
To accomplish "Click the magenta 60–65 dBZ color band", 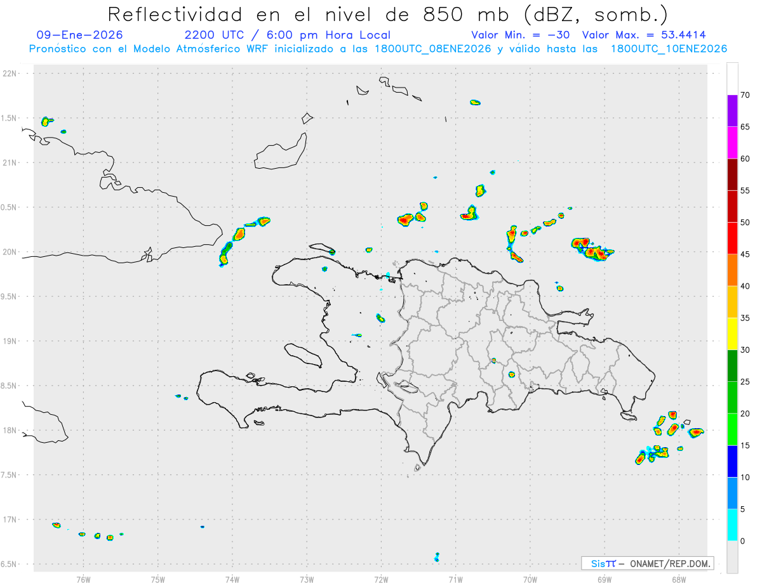I will coord(732,143).
